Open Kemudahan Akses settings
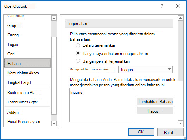The width and height of the screenshot is (187, 140). 23,73
